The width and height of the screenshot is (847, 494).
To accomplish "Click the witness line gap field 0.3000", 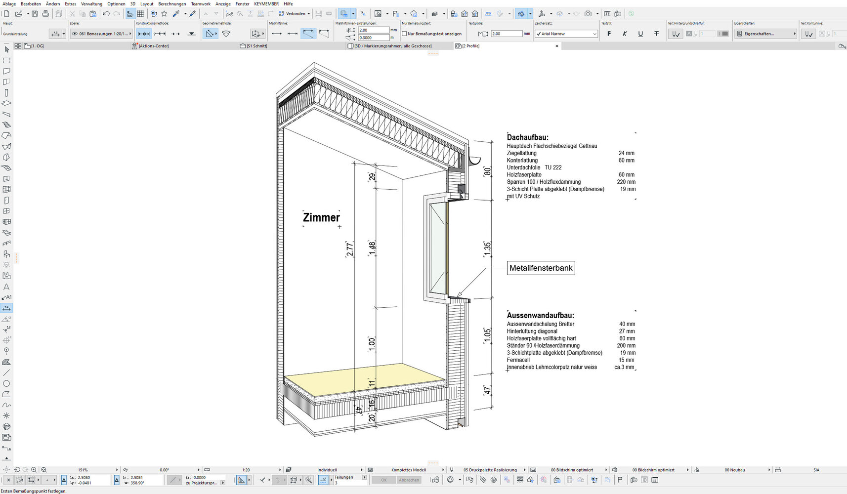I will 374,38.
